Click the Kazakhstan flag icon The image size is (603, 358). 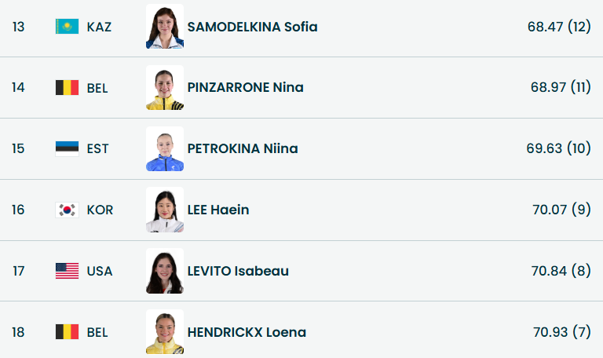(x=67, y=27)
